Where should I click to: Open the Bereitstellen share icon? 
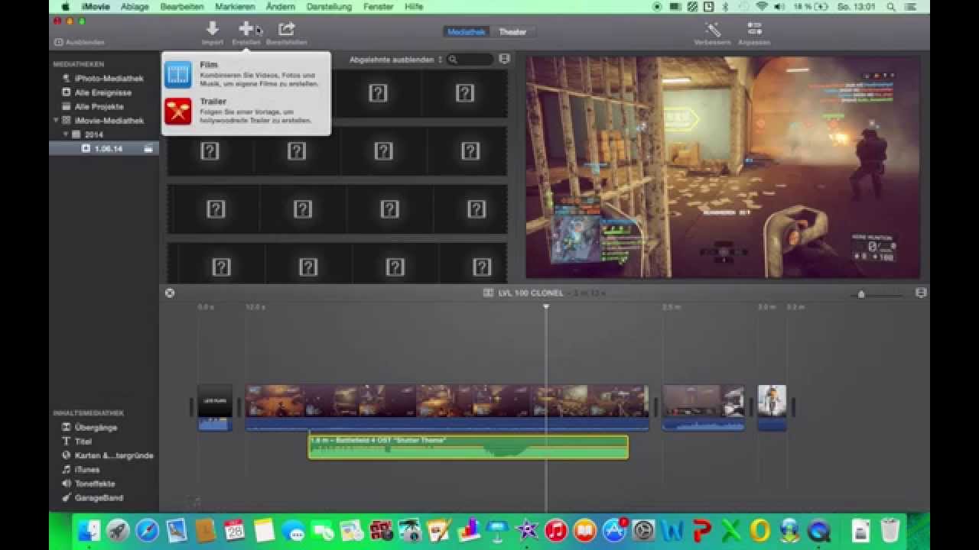click(x=286, y=29)
